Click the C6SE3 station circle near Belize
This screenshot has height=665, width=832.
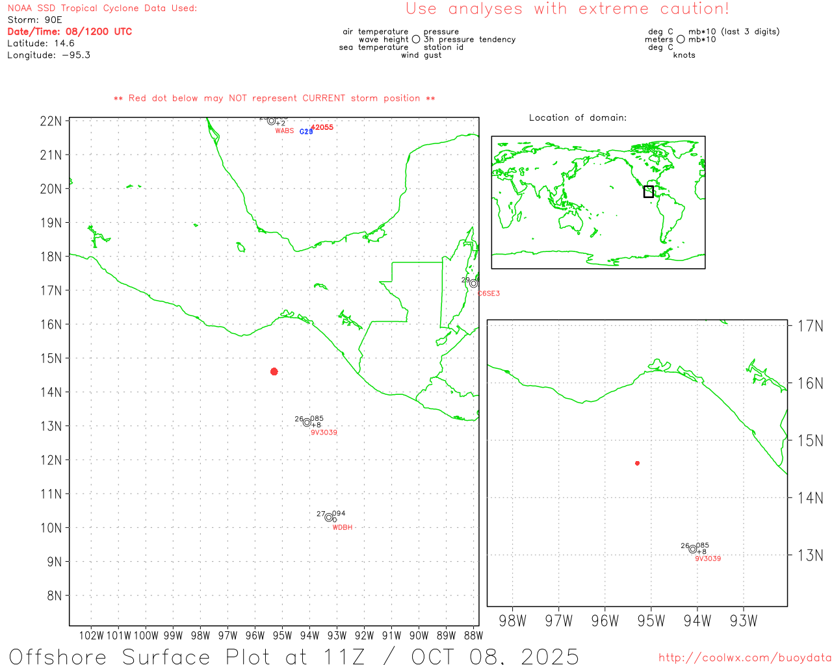[x=473, y=284]
